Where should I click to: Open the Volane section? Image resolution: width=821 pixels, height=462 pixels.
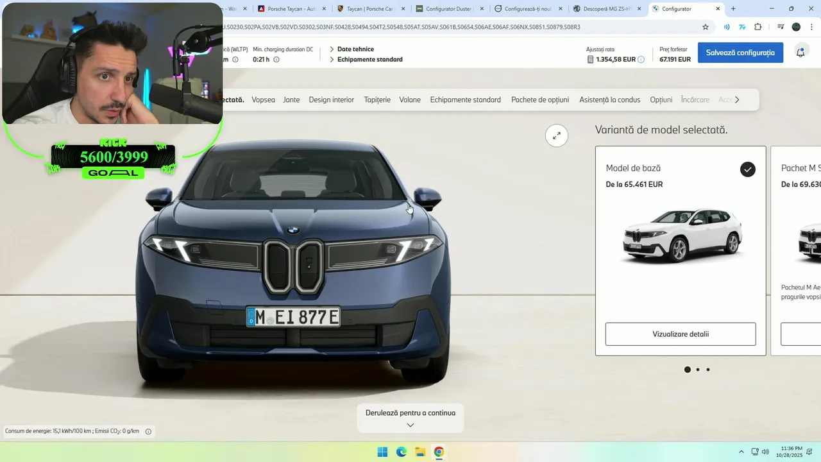point(410,100)
